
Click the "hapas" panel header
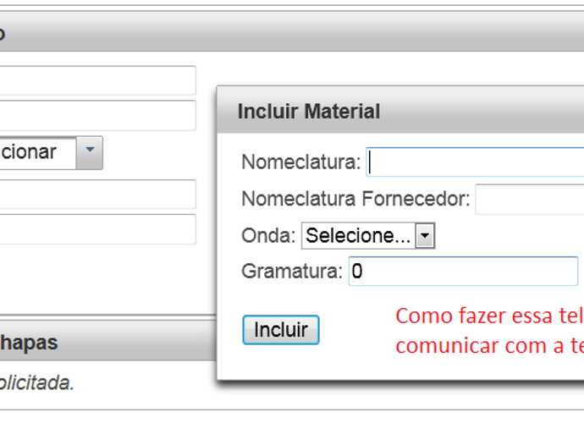[108, 342]
